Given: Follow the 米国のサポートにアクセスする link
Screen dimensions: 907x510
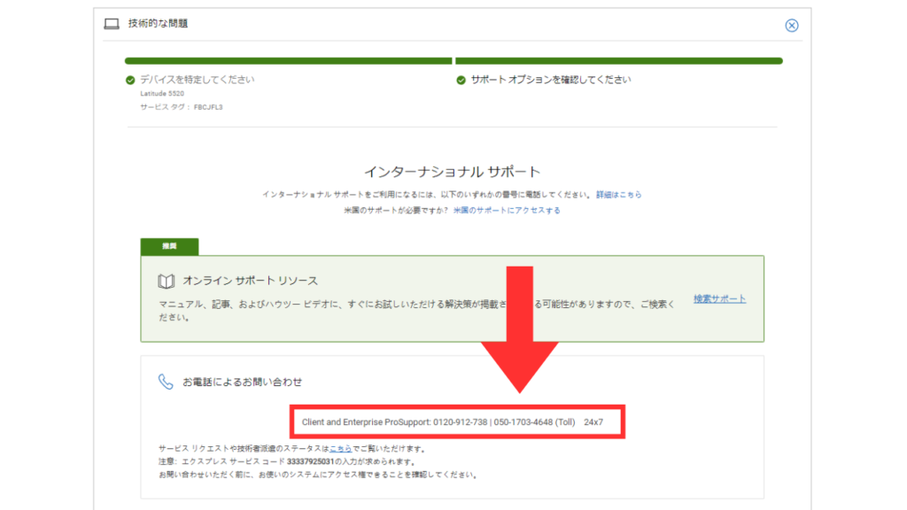Looking at the screenshot, I should 507,211.
